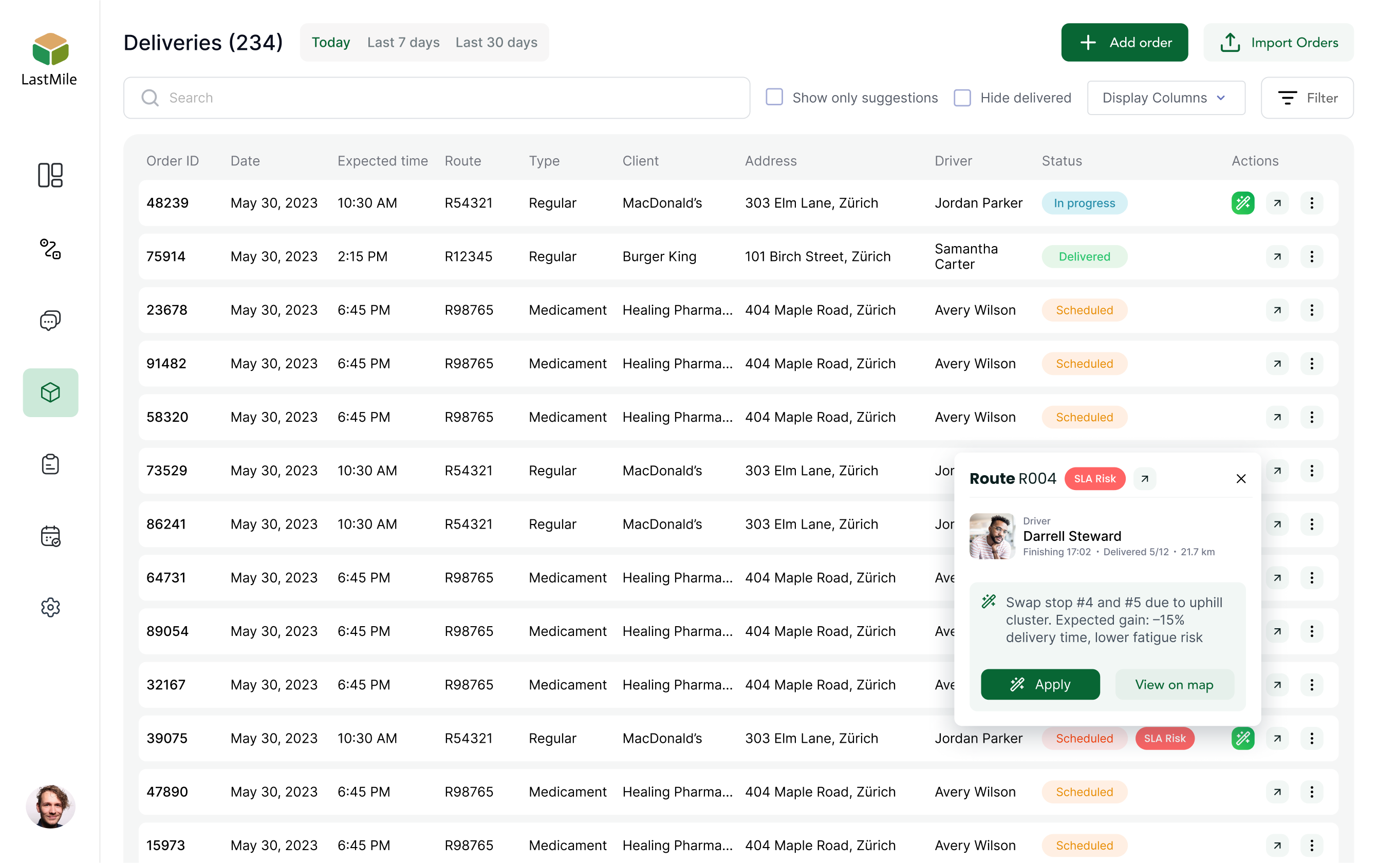This screenshot has height=863, width=1377.
Task: Open order 75914 details arrow icon
Action: point(1277,257)
